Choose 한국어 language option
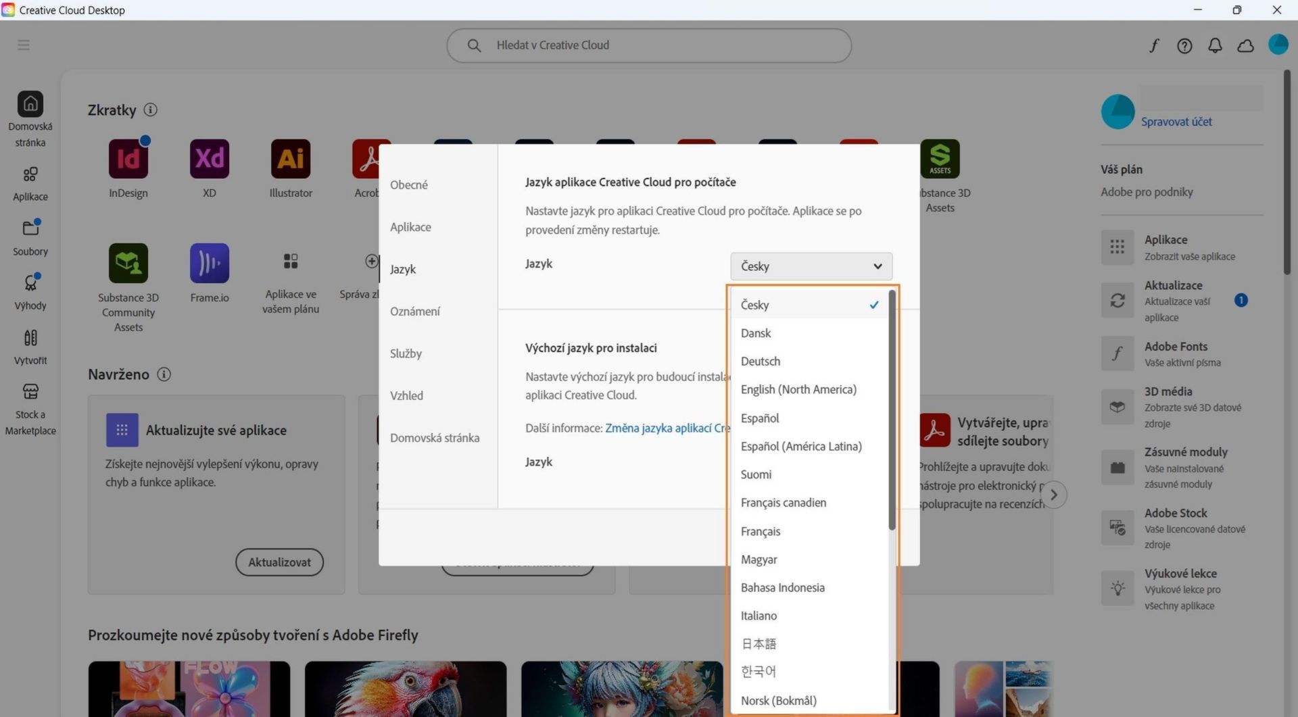The width and height of the screenshot is (1298, 717). click(809, 672)
